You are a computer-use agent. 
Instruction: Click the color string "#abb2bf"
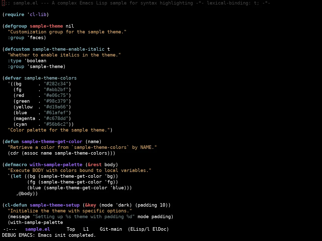[56, 90]
